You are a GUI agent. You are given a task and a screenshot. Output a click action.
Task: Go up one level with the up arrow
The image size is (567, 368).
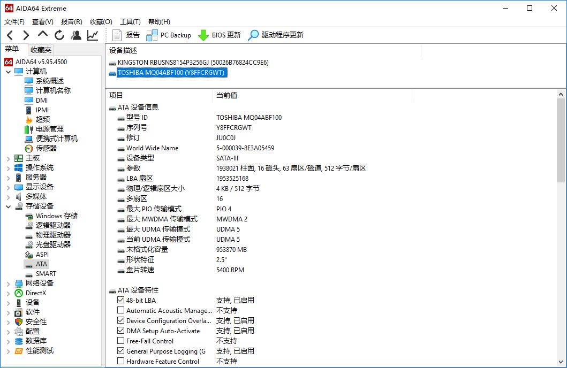[43, 34]
